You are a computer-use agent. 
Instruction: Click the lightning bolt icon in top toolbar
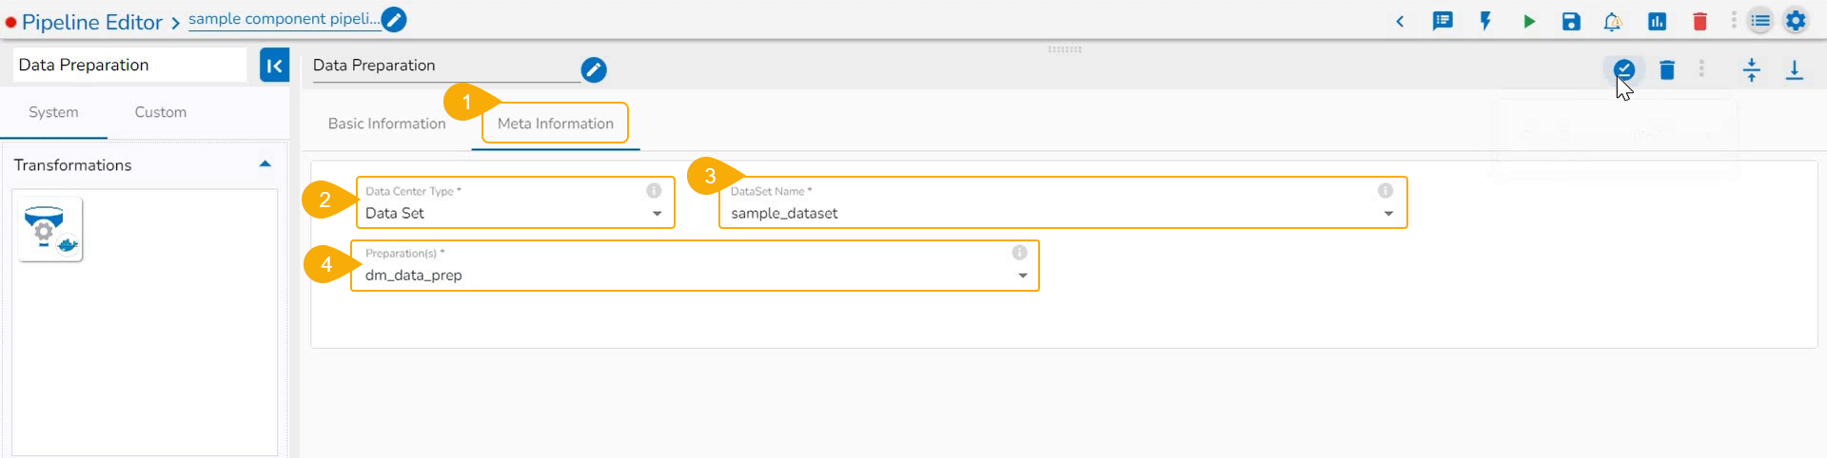coord(1485,21)
